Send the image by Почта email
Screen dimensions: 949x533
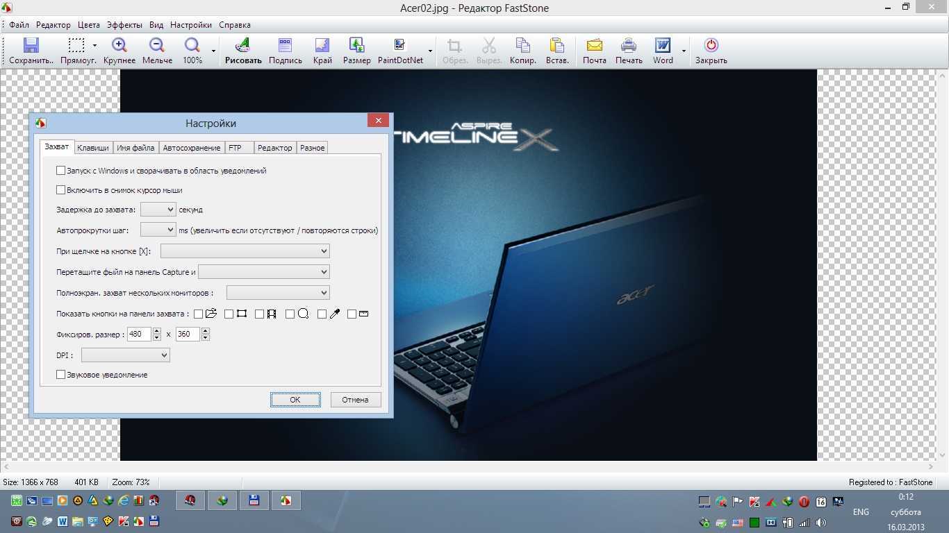594,46
